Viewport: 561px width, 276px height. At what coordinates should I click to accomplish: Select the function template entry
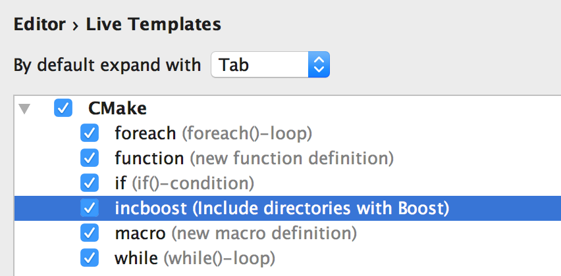[149, 158]
